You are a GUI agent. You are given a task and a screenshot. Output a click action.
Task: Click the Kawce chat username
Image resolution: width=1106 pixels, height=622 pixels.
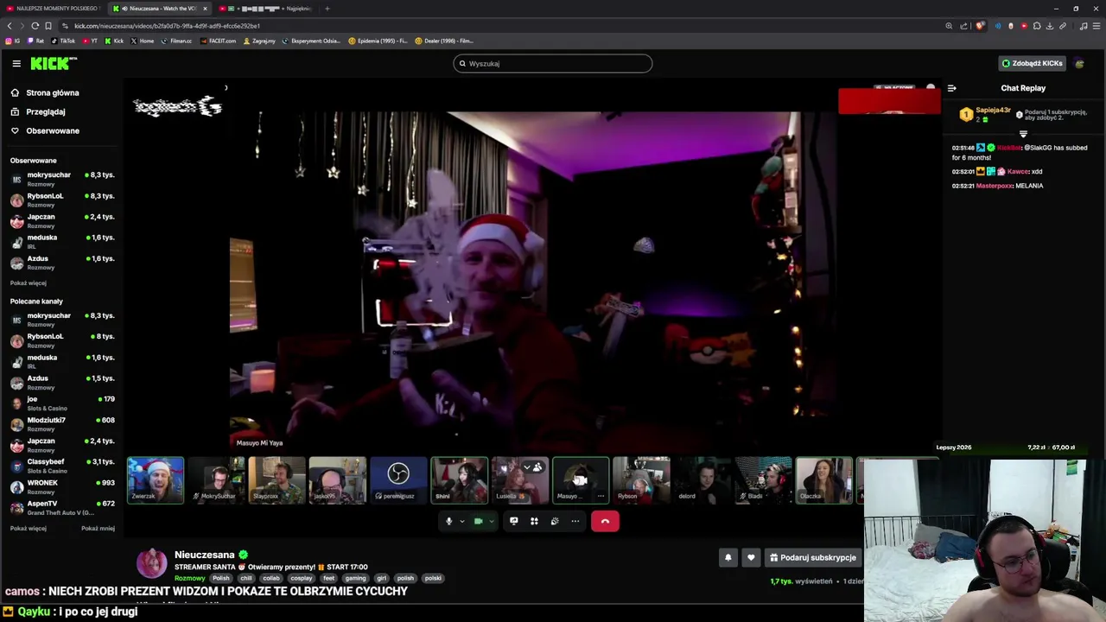(x=1018, y=171)
